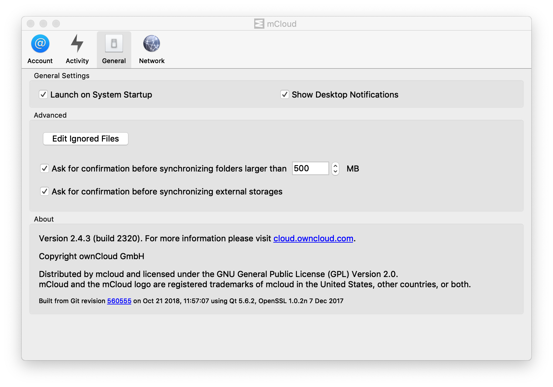Decrease folder size limit with stepper down arrow
Viewport: 553px width, 387px height.
335,172
